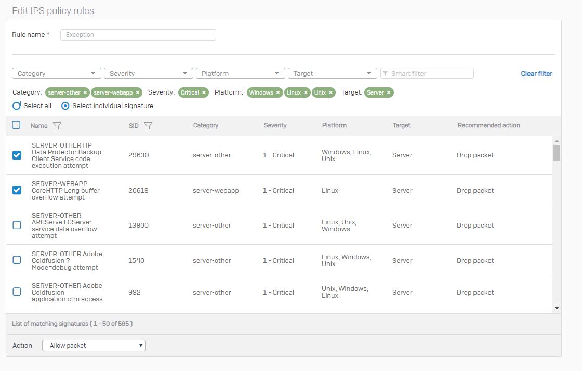Remove the server-webapp category tag
The width and height of the screenshot is (582, 371).
[137, 92]
